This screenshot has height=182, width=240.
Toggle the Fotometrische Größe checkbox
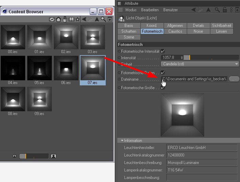(x=163, y=88)
